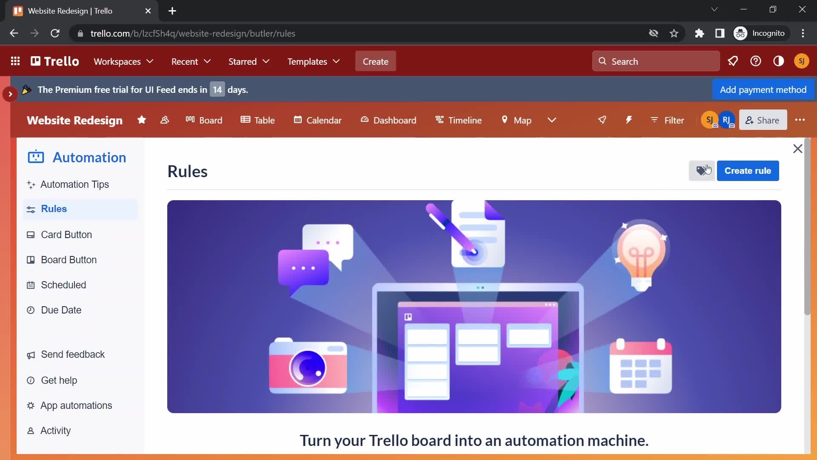Select the Scheduled automation icon
Image resolution: width=817 pixels, height=460 pixels.
tap(31, 285)
